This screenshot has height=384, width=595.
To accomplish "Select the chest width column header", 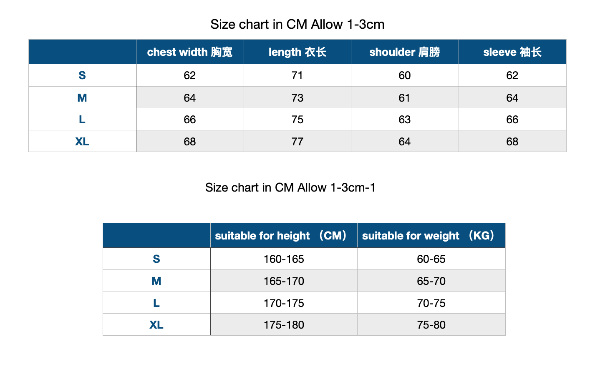I will click(x=189, y=52).
